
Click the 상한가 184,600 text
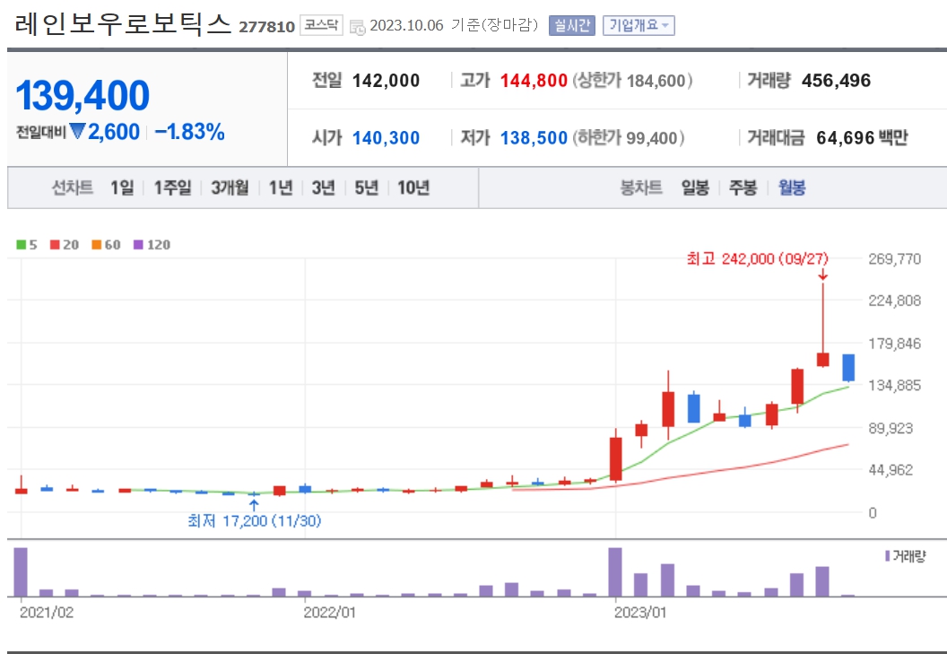(632, 81)
